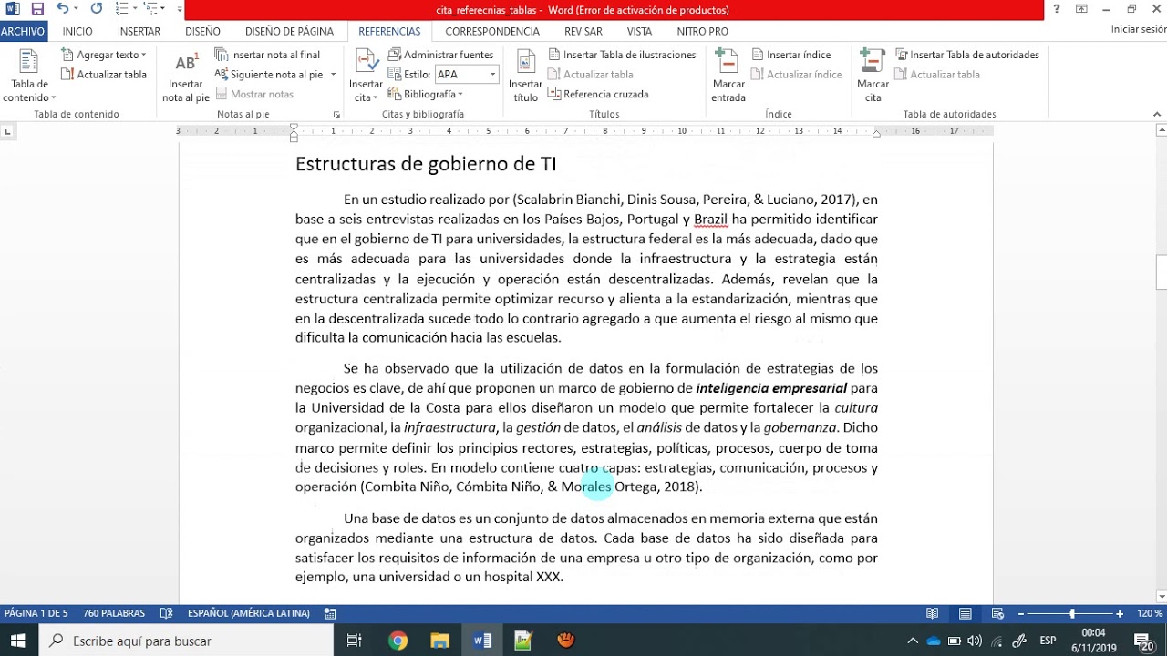
Task: Click the zoom in plus button
Action: point(1120,614)
